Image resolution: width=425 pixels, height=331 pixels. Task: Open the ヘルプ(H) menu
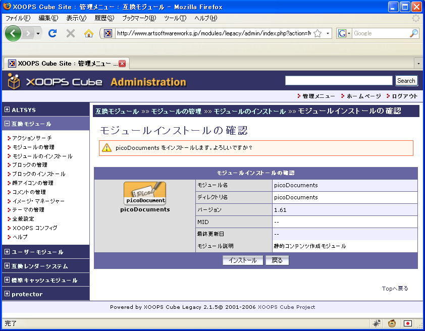point(206,18)
